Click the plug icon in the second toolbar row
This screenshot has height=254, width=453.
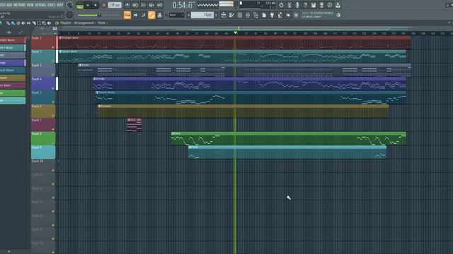point(272,15)
